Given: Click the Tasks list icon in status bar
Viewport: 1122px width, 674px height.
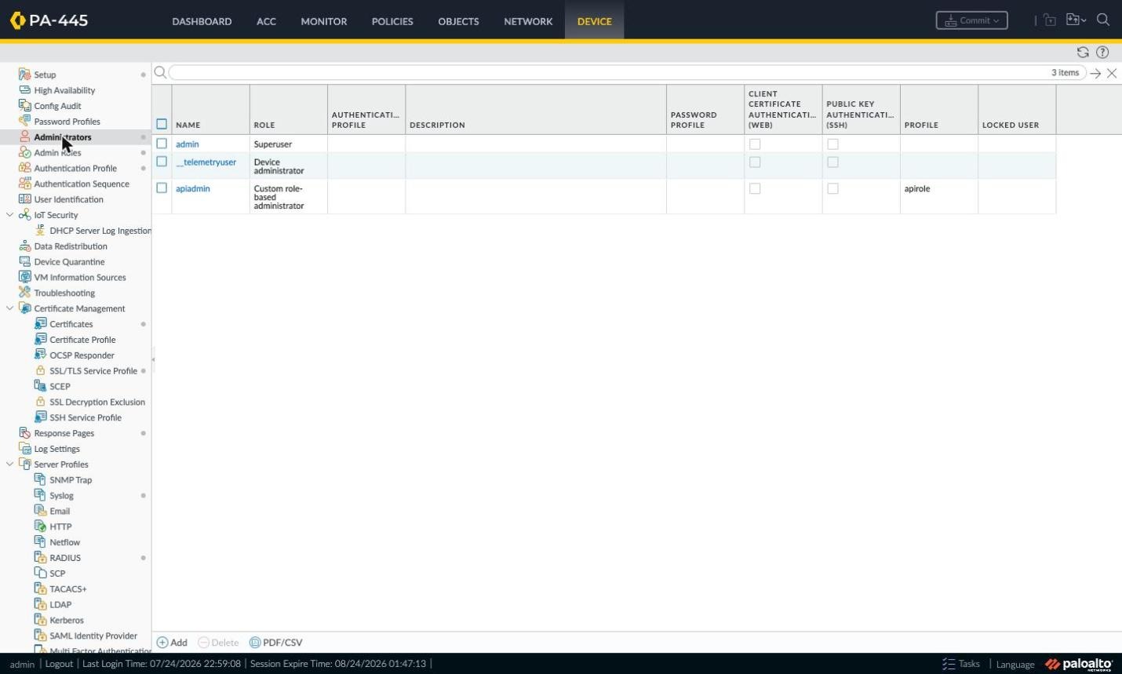Looking at the screenshot, I should [949, 664].
